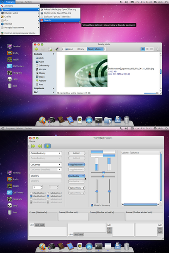
Task: Go back using file manager's green arrow
Action: (x=37, y=49)
